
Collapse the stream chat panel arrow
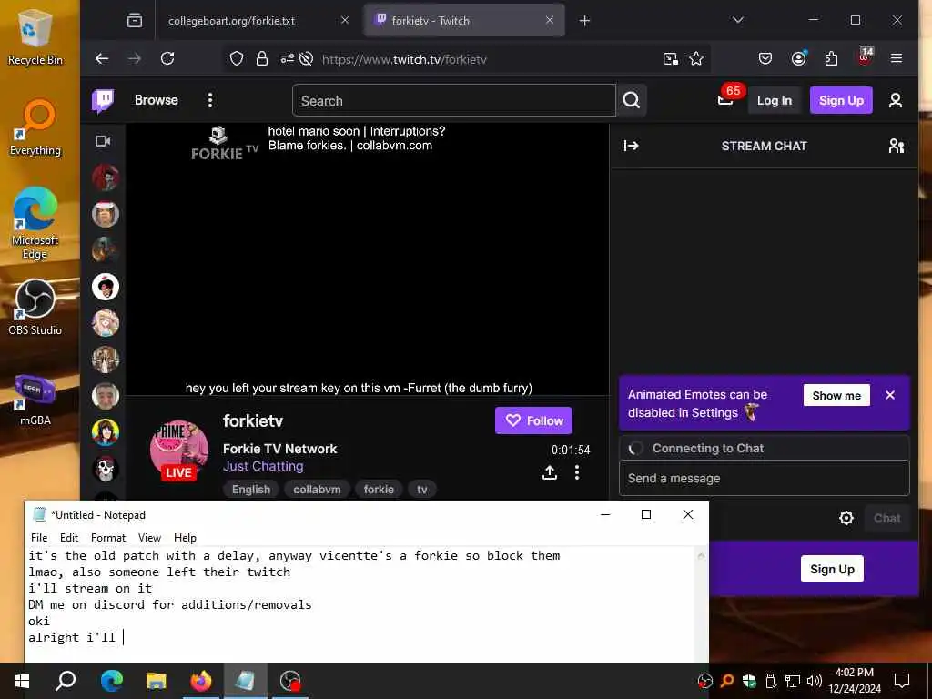(631, 146)
